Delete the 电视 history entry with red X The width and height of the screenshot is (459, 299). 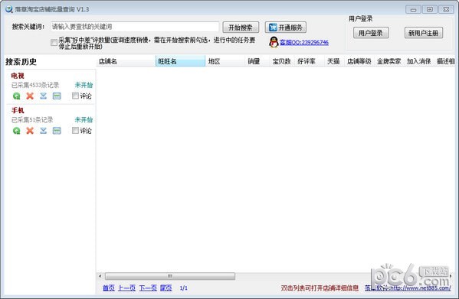pos(30,96)
